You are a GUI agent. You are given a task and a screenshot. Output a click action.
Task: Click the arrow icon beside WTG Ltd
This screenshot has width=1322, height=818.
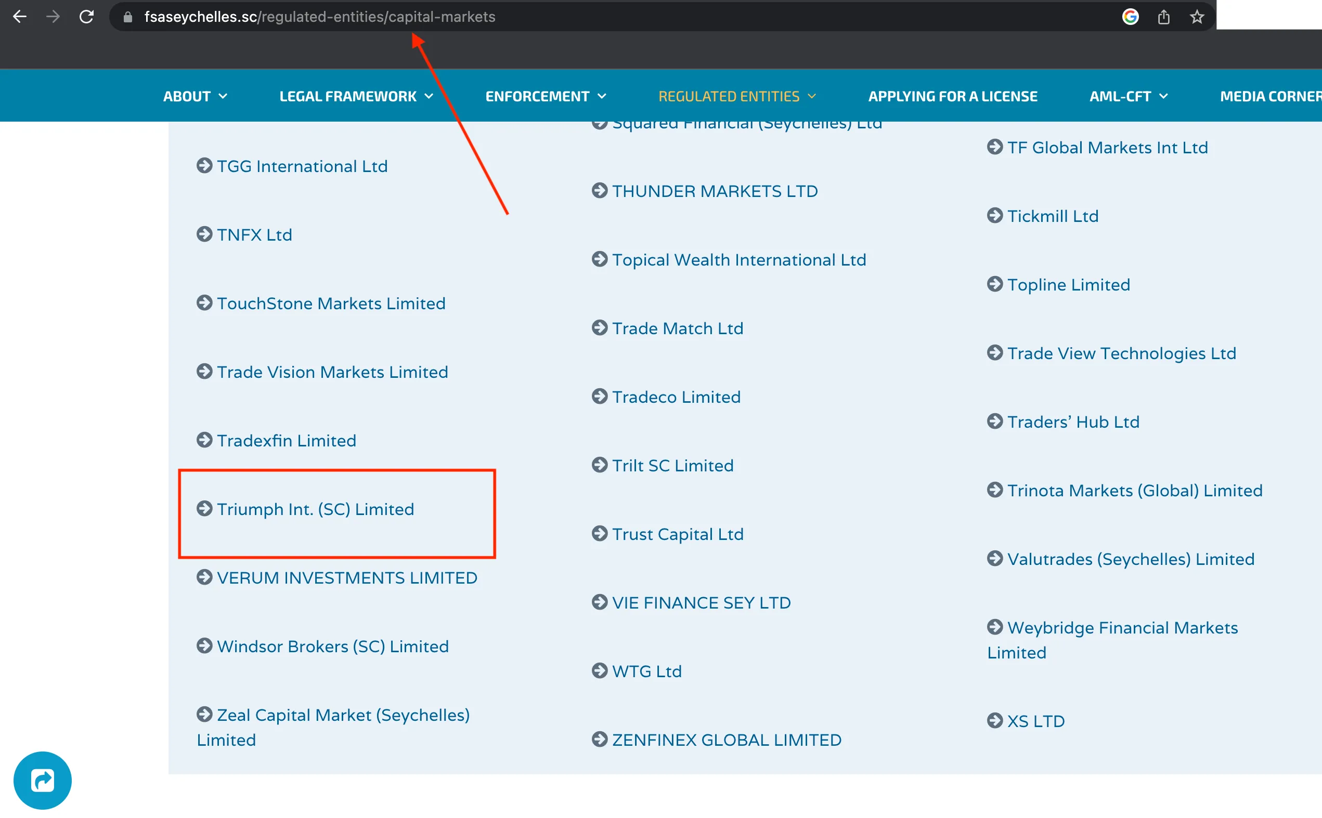599,671
